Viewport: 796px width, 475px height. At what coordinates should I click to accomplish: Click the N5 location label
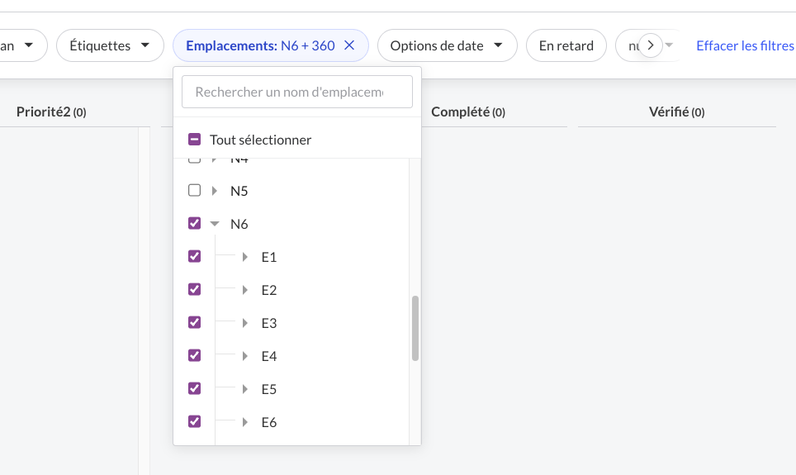[239, 191]
